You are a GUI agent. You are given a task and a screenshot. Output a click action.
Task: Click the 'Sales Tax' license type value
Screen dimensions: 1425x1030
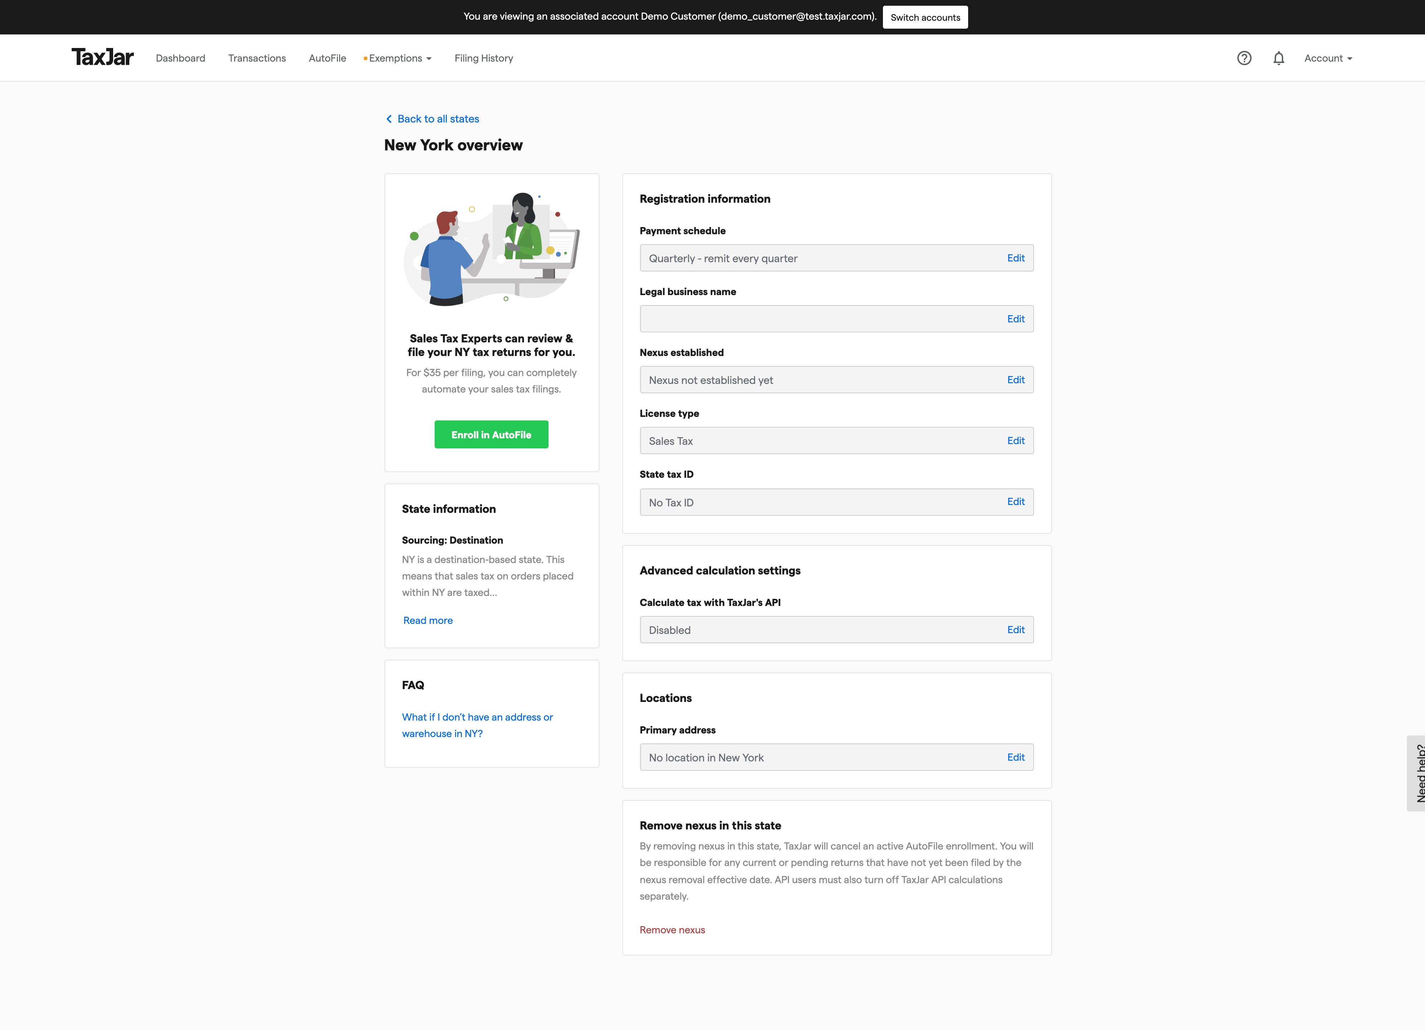pyautogui.click(x=670, y=441)
